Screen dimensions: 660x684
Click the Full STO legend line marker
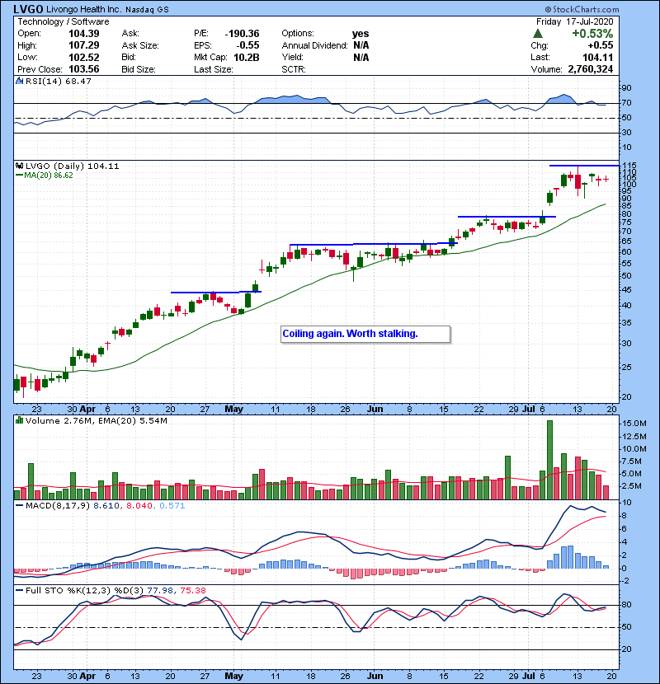point(19,590)
